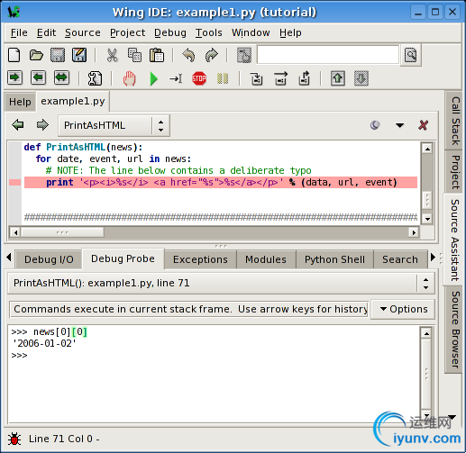Image resolution: width=466 pixels, height=453 pixels.
Task: Cut selection with the scissors icon
Action: tap(113, 55)
